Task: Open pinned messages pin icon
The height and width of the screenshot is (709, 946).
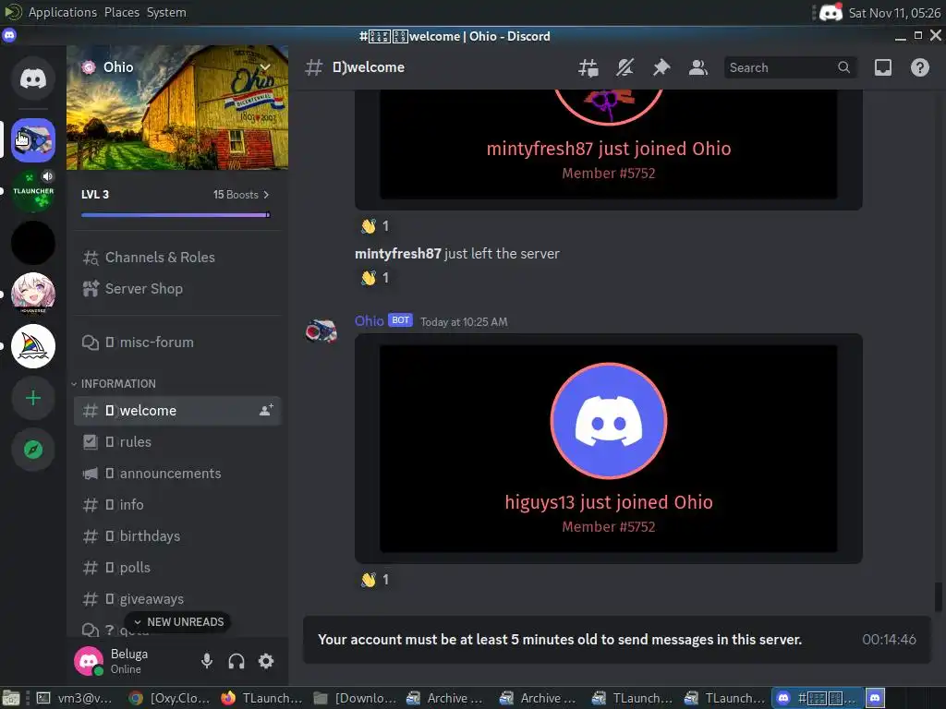Action: [661, 67]
